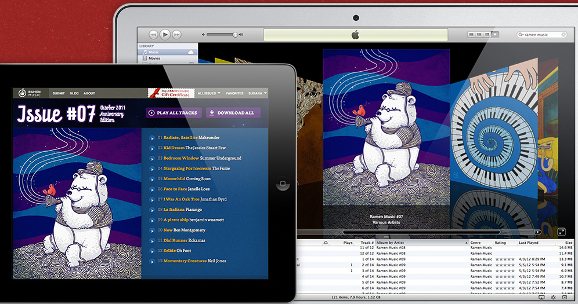Click the Ramen Music logo on the iPad
578x304 pixels.
pyautogui.click(x=30, y=93)
